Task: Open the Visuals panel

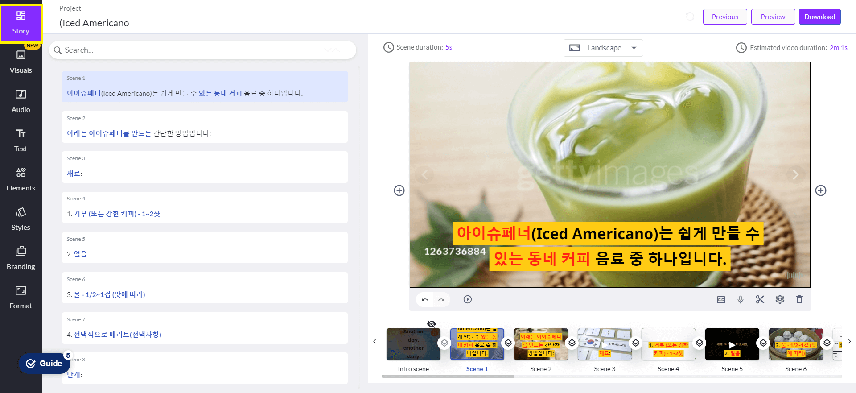Action: pyautogui.click(x=21, y=62)
